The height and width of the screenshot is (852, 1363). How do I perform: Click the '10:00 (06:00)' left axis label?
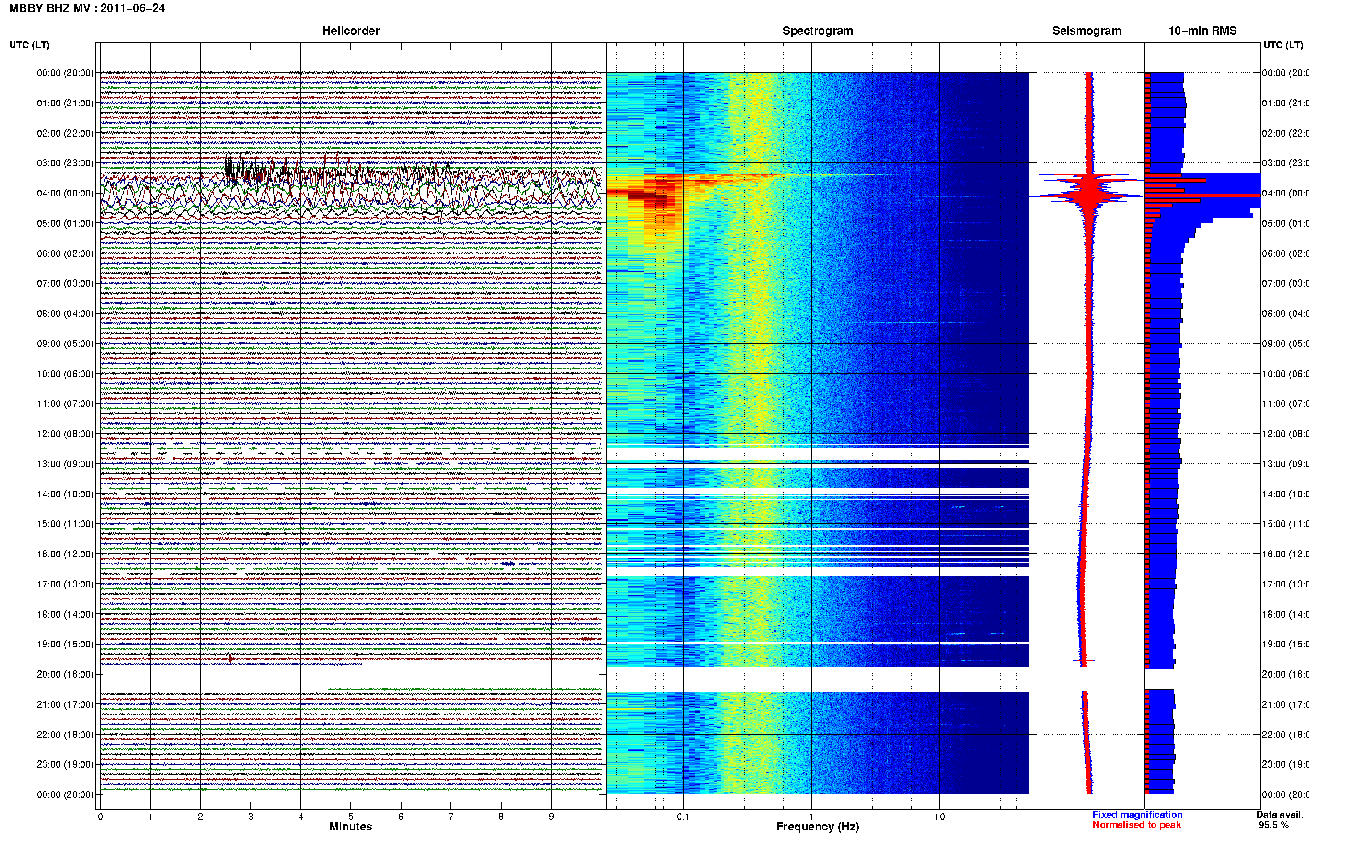click(65, 374)
